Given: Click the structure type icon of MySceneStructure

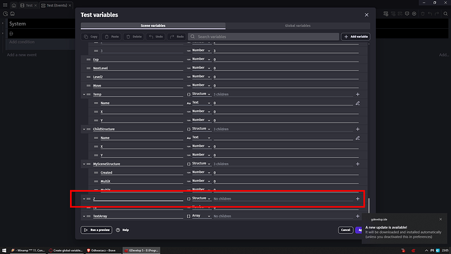Looking at the screenshot, I should (x=189, y=164).
